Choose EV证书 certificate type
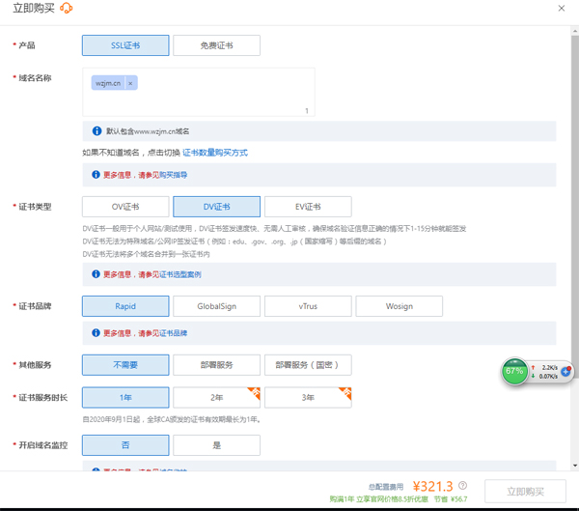The image size is (579, 511). tap(308, 207)
